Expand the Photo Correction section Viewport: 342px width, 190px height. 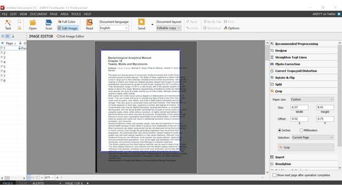click(x=287, y=64)
